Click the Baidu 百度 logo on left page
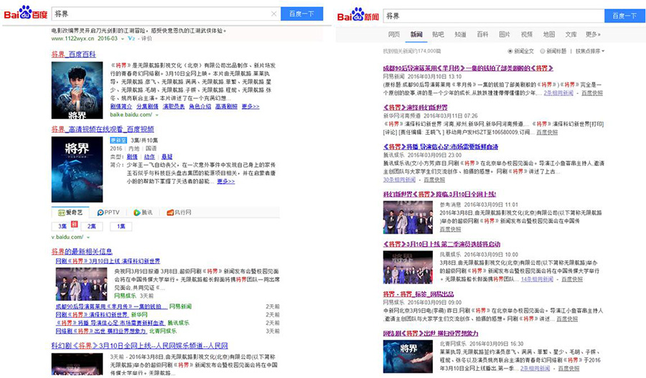The width and height of the screenshot is (646, 378). click(27, 14)
